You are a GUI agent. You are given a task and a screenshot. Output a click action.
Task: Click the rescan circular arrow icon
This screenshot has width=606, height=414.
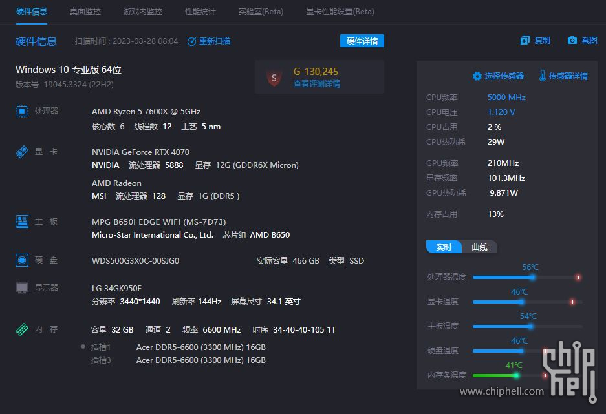[191, 41]
